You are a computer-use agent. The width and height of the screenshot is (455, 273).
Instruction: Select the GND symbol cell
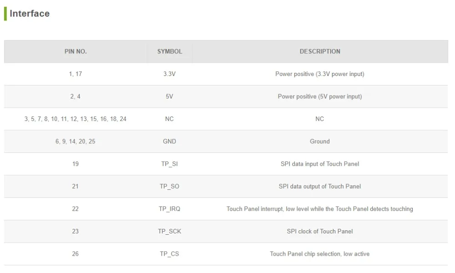coord(169,142)
